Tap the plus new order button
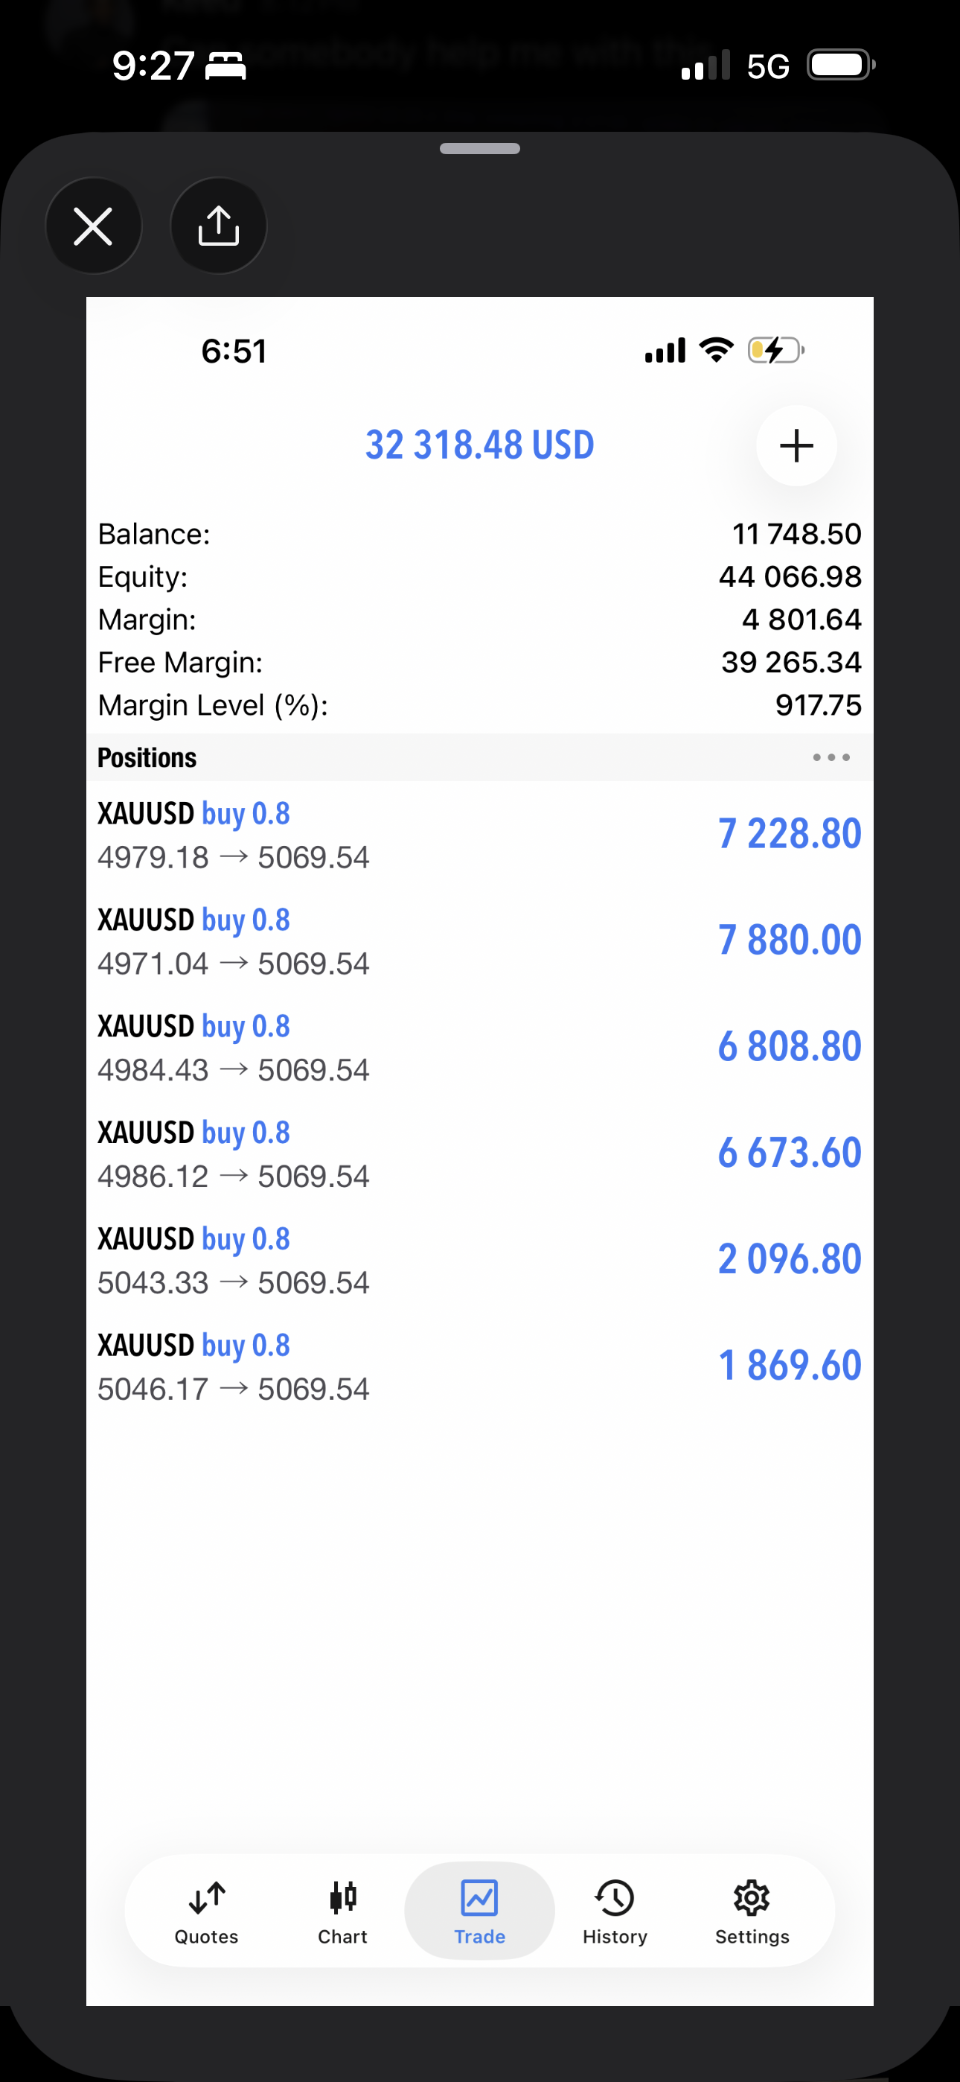Image resolution: width=960 pixels, height=2082 pixels. click(795, 445)
